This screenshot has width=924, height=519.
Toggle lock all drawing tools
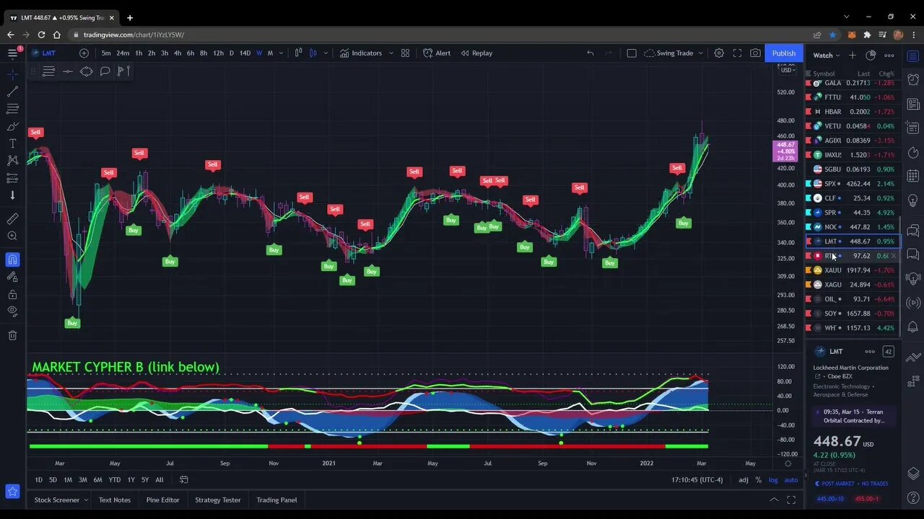[12, 294]
